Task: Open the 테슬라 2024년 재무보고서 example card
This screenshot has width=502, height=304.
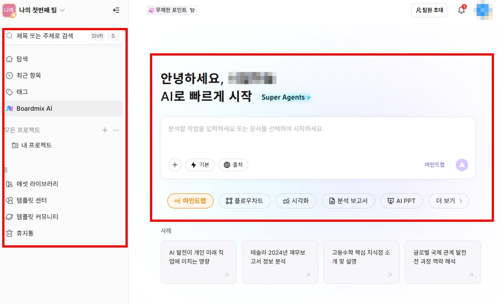Action: 280,262
